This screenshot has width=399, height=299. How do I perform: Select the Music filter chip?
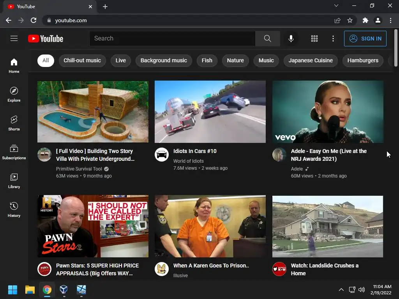(266, 60)
